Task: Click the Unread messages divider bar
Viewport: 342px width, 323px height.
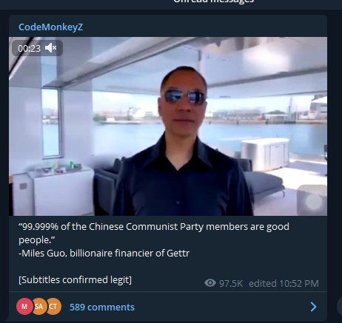Action: [171, 4]
